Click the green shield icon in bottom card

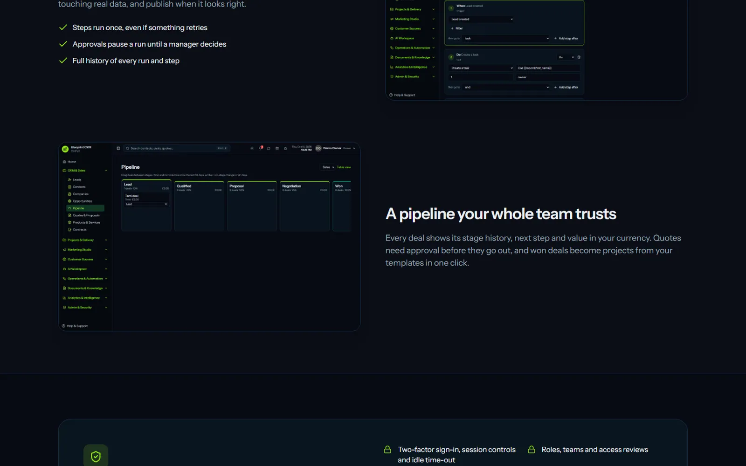click(x=96, y=456)
